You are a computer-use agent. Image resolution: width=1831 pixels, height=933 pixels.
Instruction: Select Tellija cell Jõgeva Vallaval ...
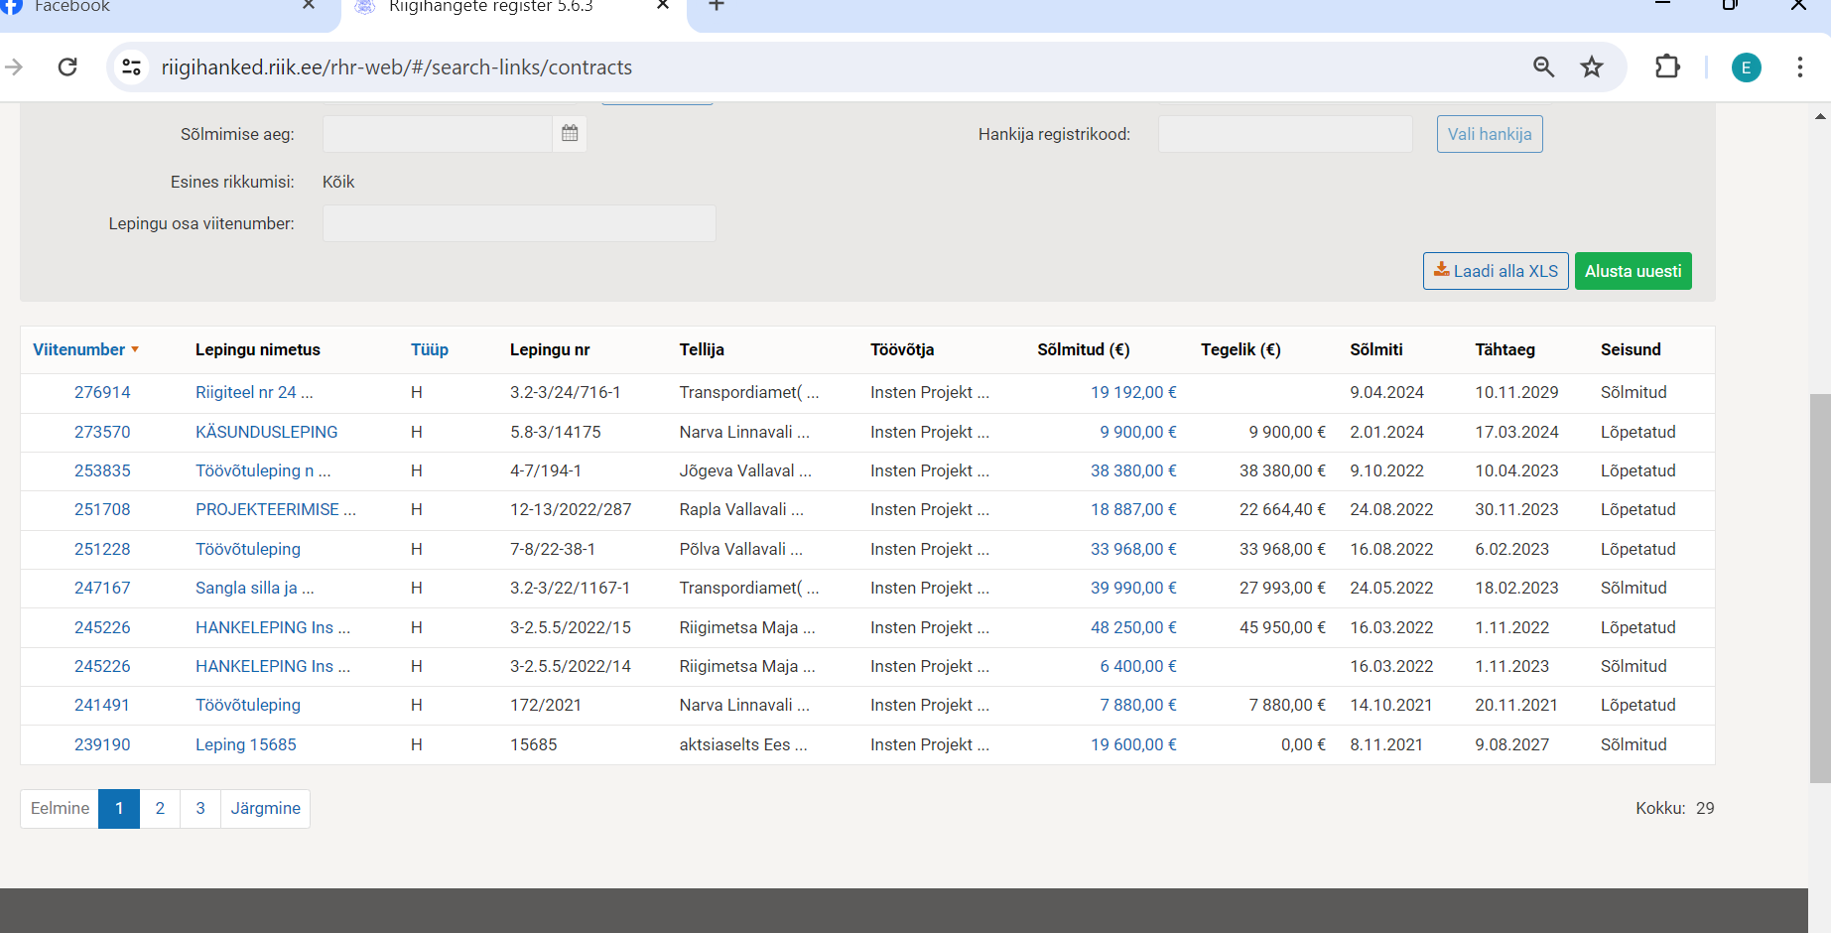(745, 470)
